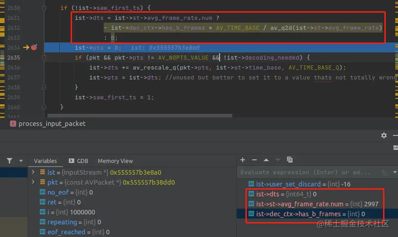Image resolution: width=398 pixels, height=237 pixels.
Task: Switch to the GDB tab
Action: [x=78, y=161]
